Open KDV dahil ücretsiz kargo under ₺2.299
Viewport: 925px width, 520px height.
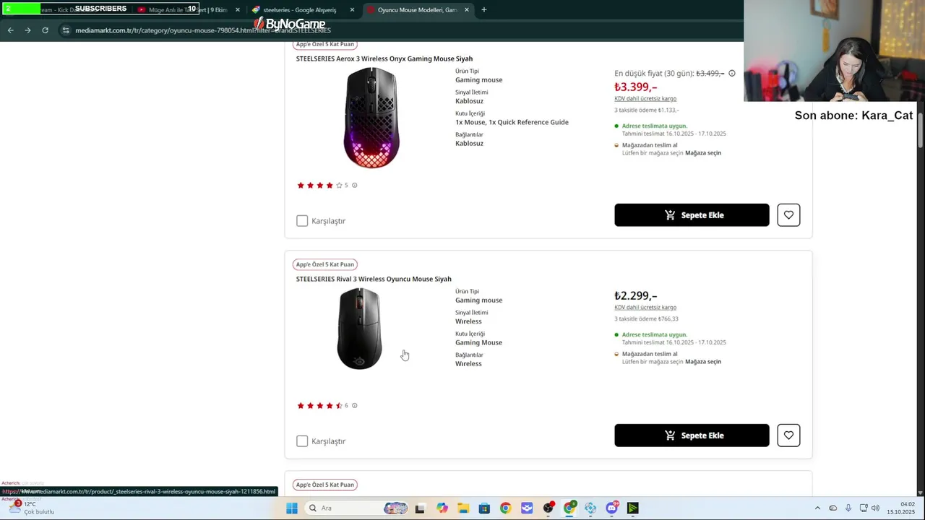click(x=645, y=308)
